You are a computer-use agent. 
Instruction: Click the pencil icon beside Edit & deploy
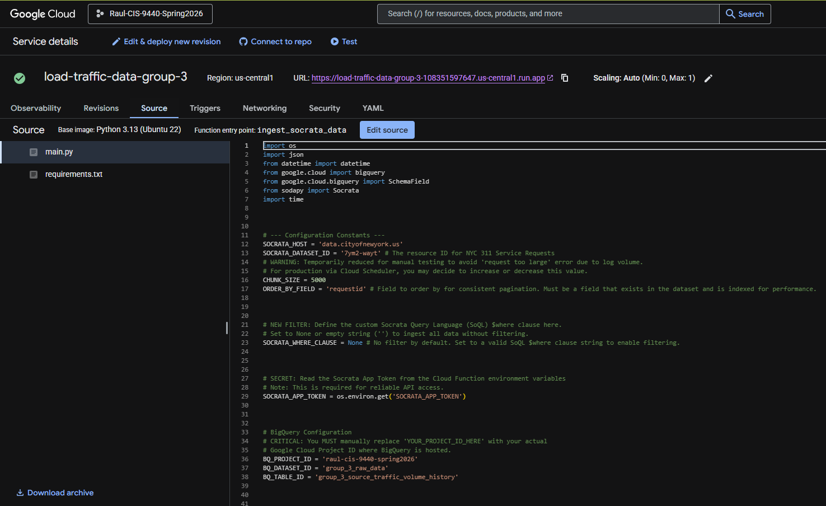(116, 41)
